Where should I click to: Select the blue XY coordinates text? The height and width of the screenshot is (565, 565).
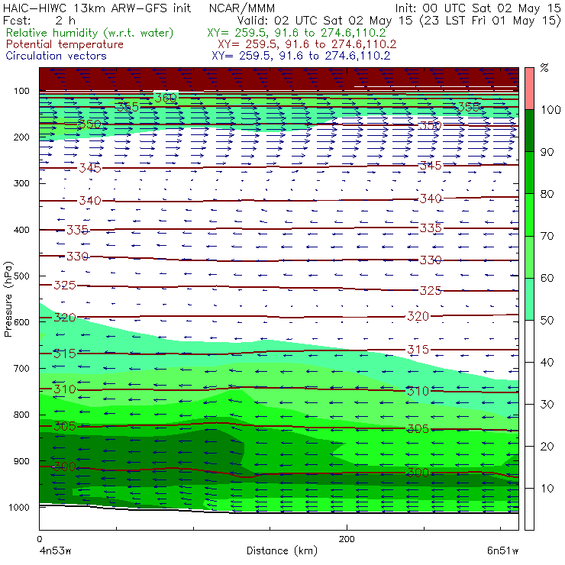tap(301, 56)
